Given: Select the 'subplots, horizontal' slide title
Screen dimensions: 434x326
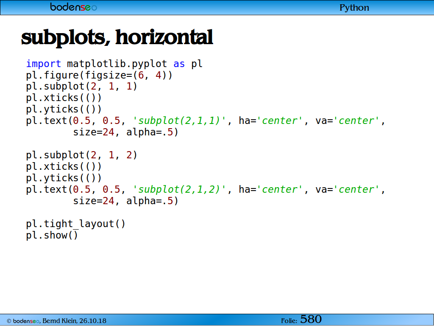Looking at the screenshot, I should click(x=117, y=37).
